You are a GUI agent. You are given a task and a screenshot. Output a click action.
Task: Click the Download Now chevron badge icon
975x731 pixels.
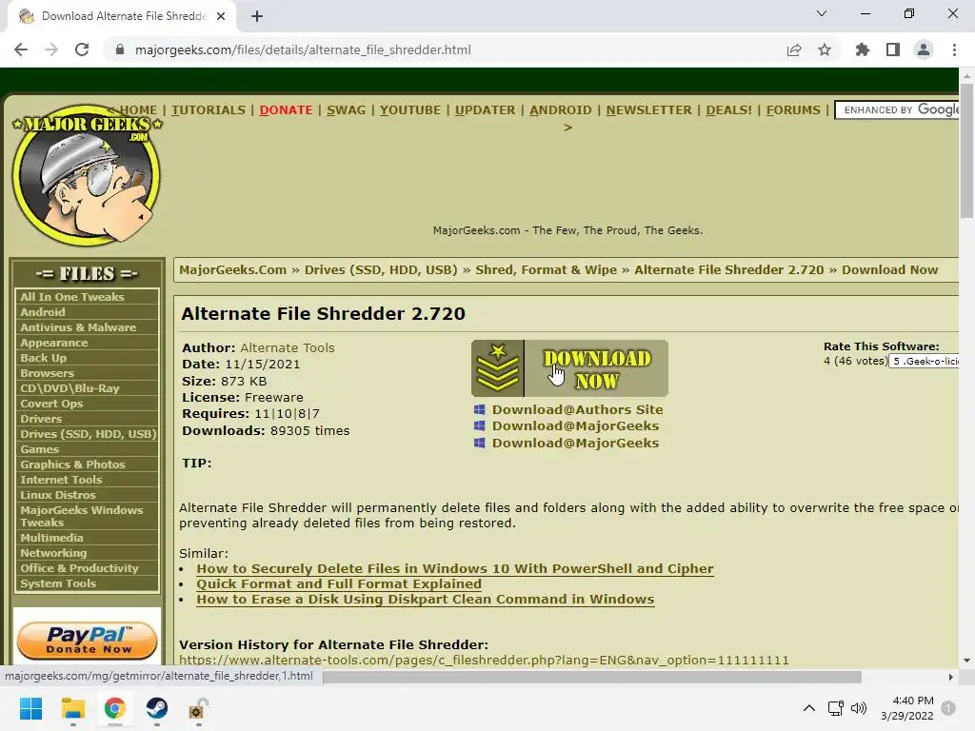(497, 368)
